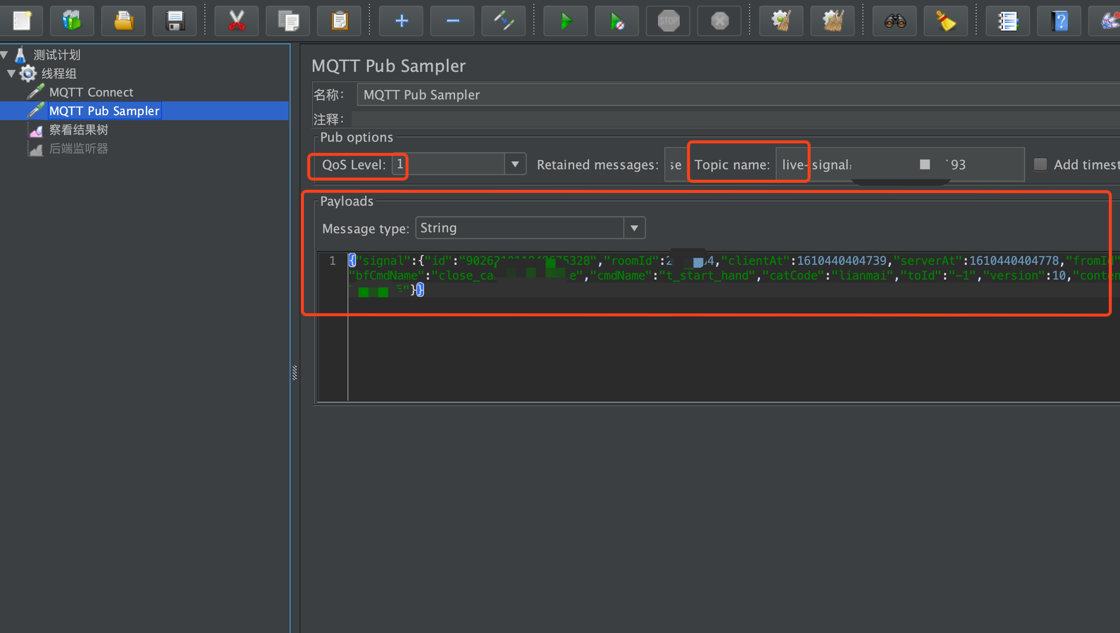This screenshot has height=633, width=1120.
Task: Enable the Add timestamp checkbox
Action: (x=1040, y=164)
